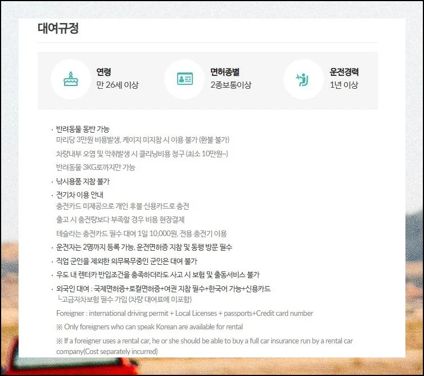Select the 반려동물 3KG로까지만 가능 line

point(96,167)
